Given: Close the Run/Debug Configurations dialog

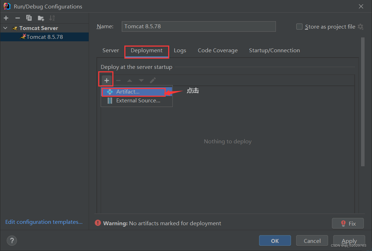Looking at the screenshot, I should [x=361, y=6].
